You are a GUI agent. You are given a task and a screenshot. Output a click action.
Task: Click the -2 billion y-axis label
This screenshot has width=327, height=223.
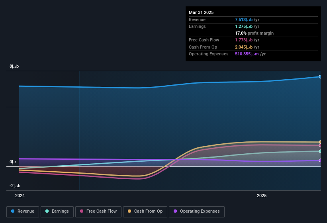tap(15, 186)
